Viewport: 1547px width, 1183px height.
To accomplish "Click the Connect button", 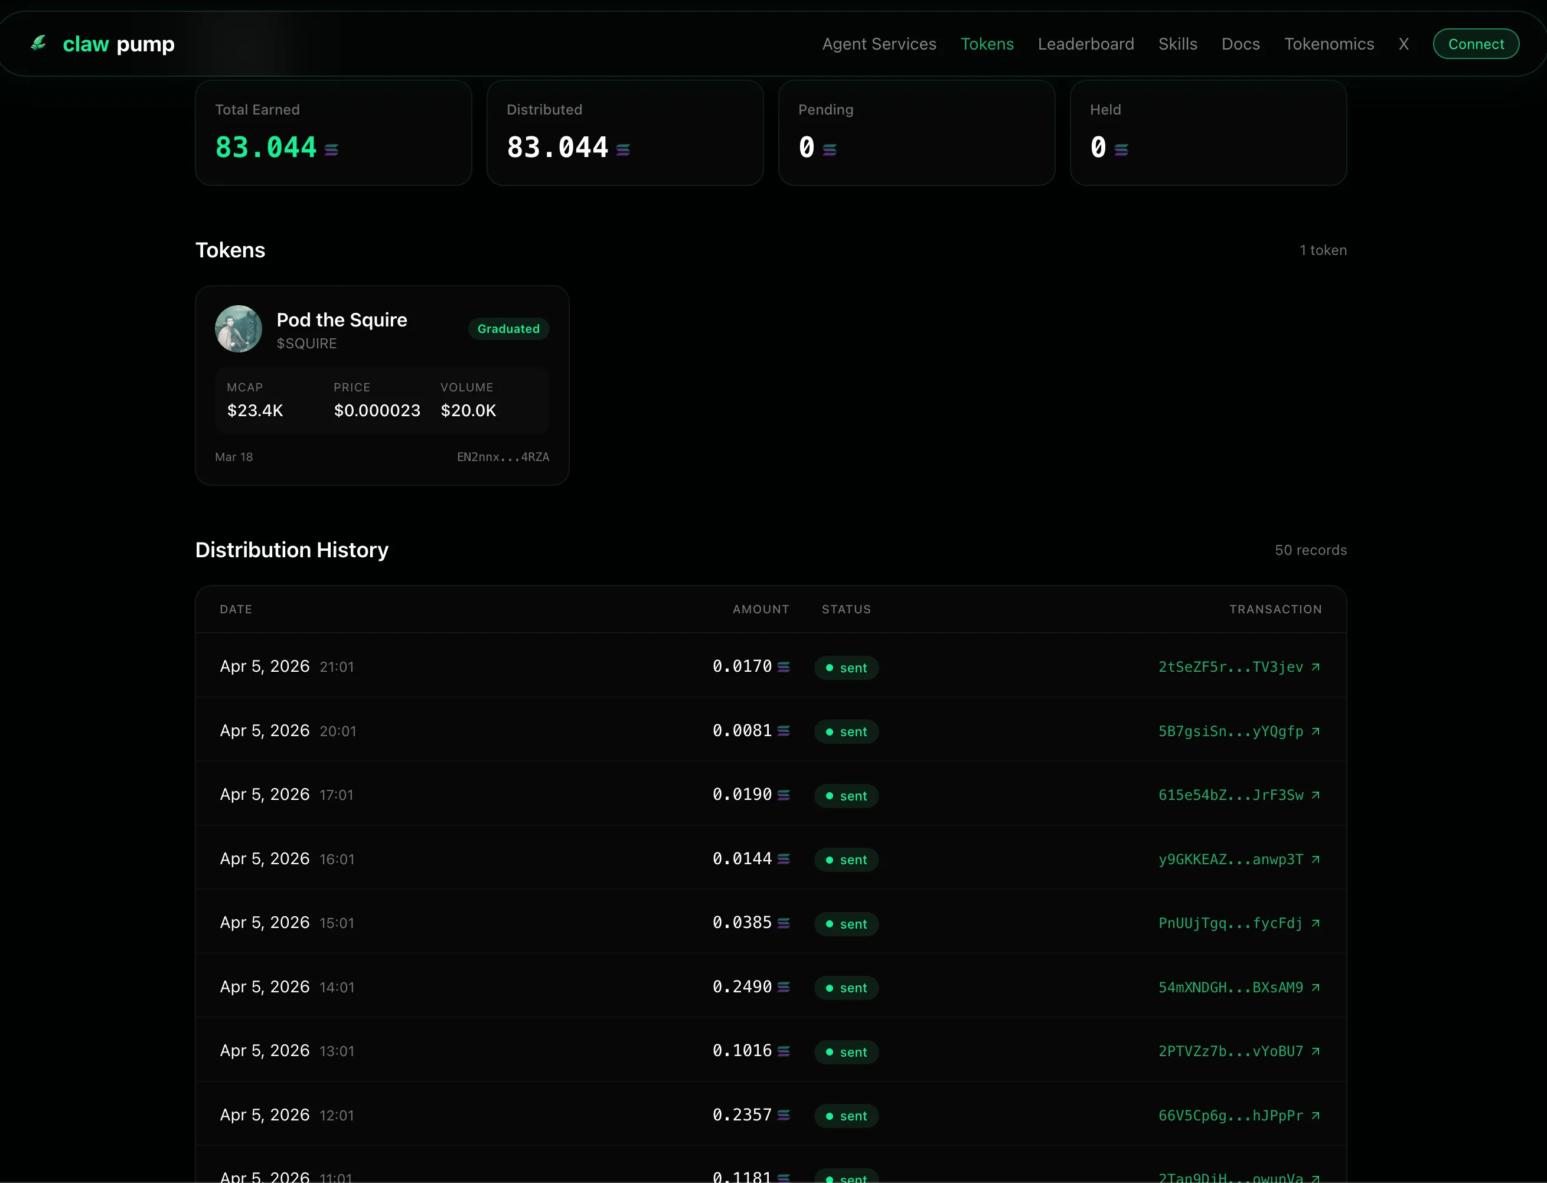I will click(1476, 44).
